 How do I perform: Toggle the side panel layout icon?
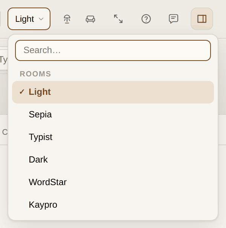point(202,19)
